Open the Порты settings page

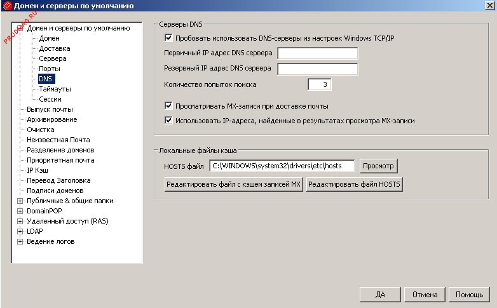50,69
